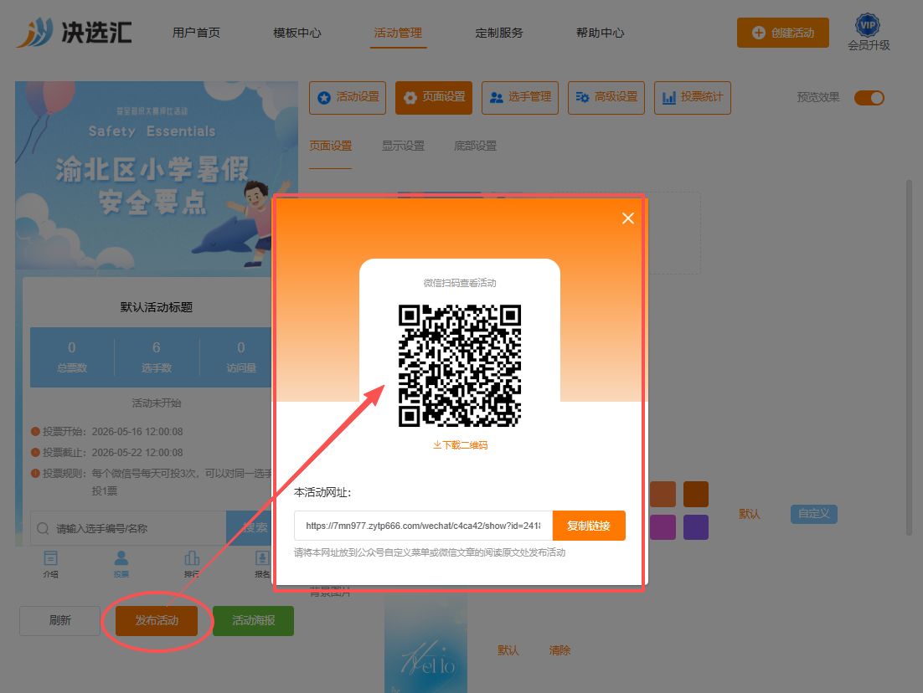The width and height of the screenshot is (923, 693).
Task: Click the 投票截止 date line
Action: pos(106,453)
